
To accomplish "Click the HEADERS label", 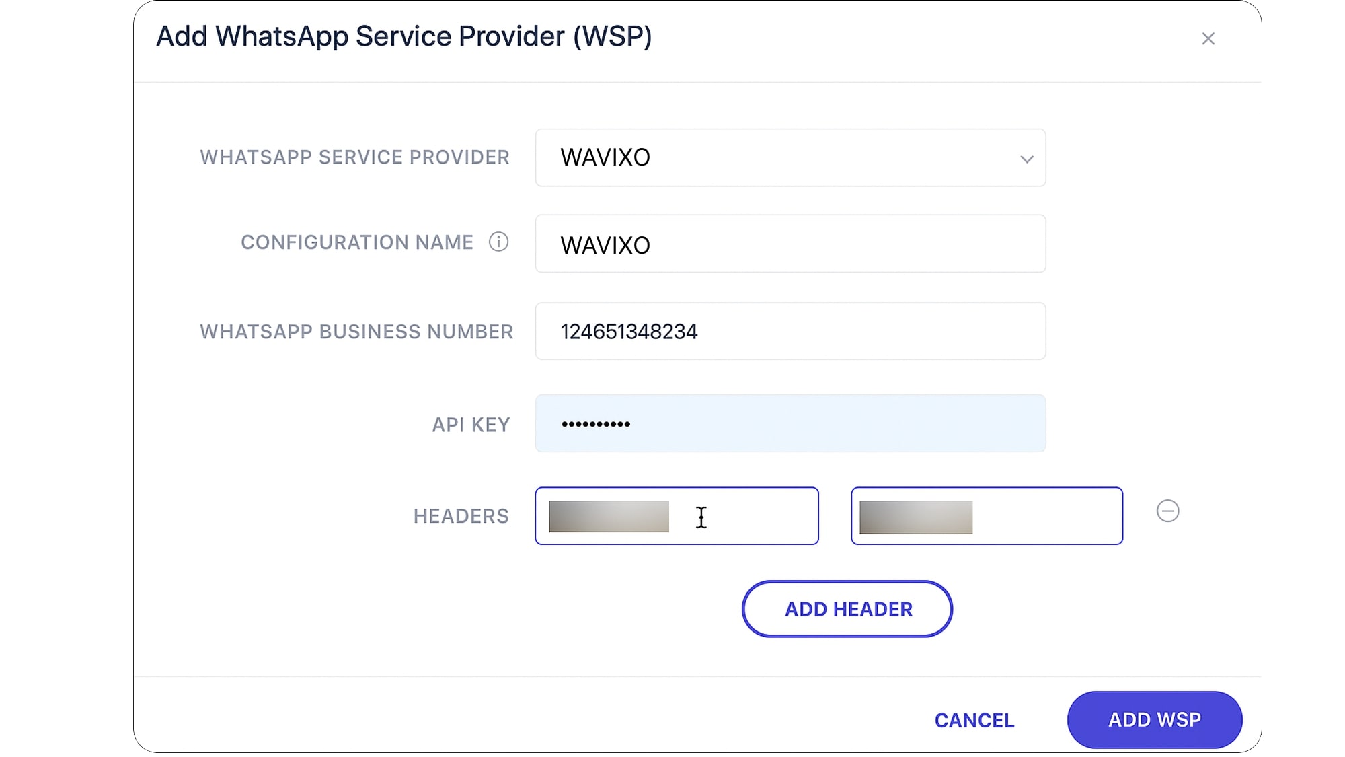I will [x=461, y=516].
